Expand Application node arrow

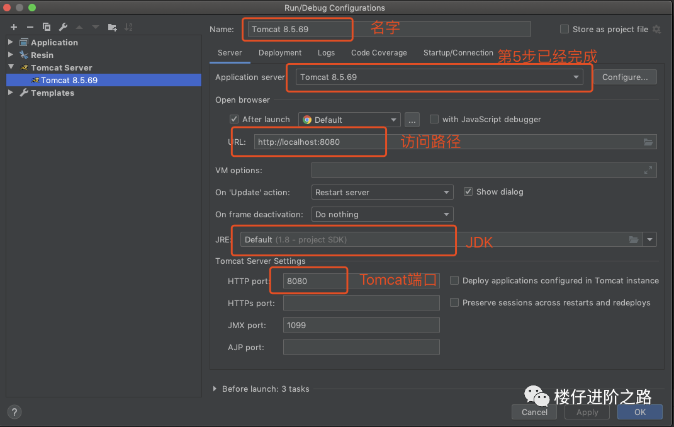pos(11,42)
